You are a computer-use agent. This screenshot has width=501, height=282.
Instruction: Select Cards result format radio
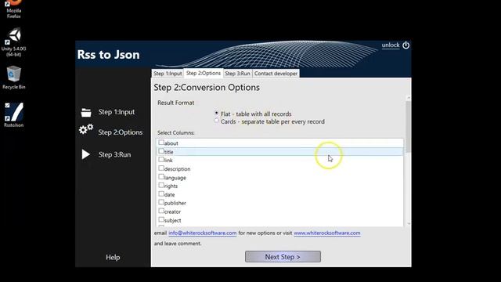coord(217,121)
